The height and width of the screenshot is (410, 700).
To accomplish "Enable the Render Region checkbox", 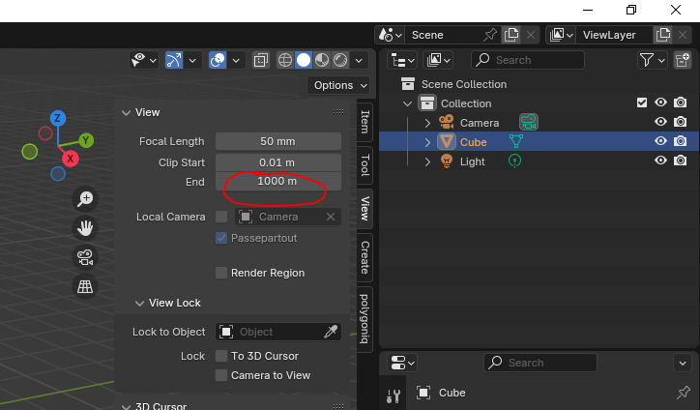I will pos(221,273).
